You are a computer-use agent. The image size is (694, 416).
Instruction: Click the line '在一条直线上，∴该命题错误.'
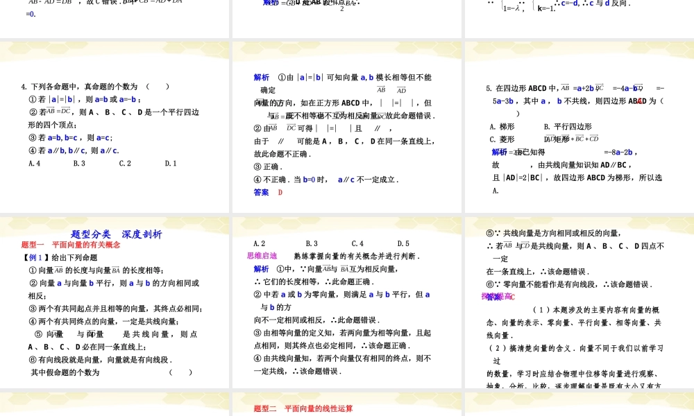(x=538, y=271)
